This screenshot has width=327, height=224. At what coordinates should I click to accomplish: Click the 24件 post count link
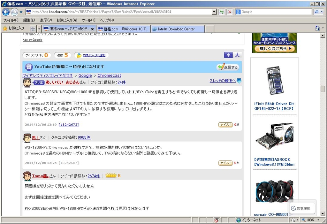[122, 82]
